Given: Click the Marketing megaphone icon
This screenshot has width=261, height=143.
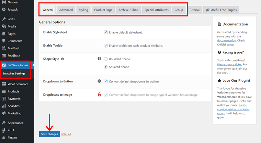Looking at the screenshot, I should tap(4, 113).
